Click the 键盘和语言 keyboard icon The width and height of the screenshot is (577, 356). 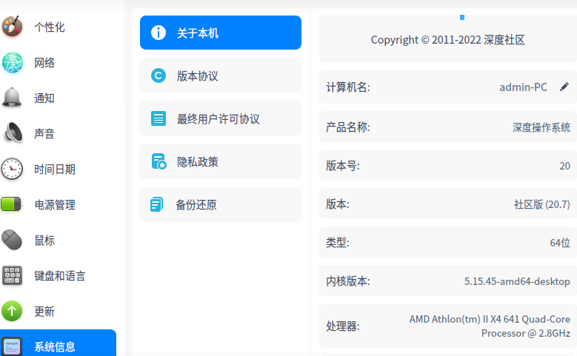point(12,275)
